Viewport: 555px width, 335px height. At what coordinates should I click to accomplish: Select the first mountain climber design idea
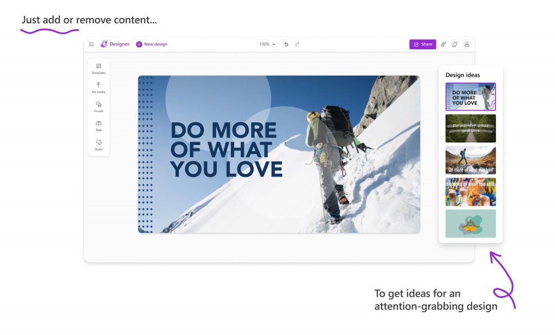point(470,97)
